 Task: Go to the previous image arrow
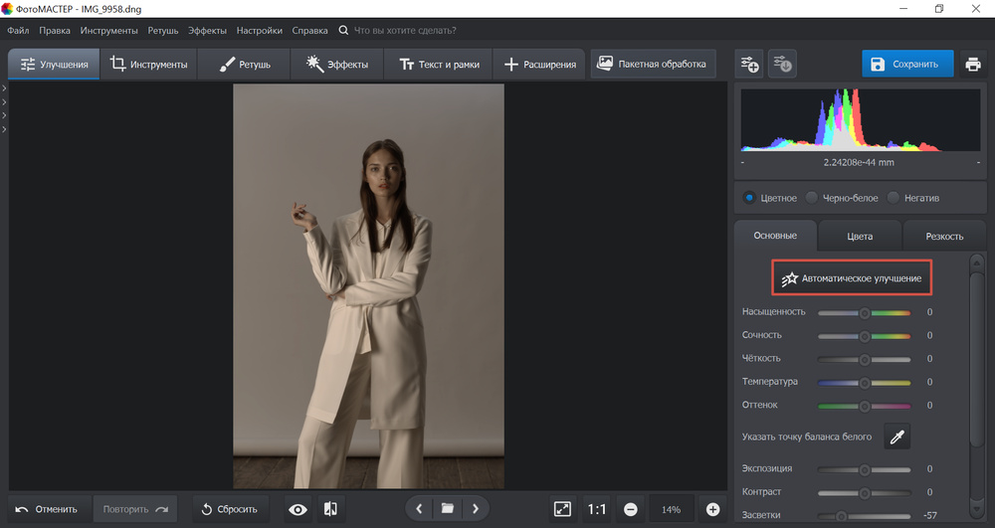[419, 509]
